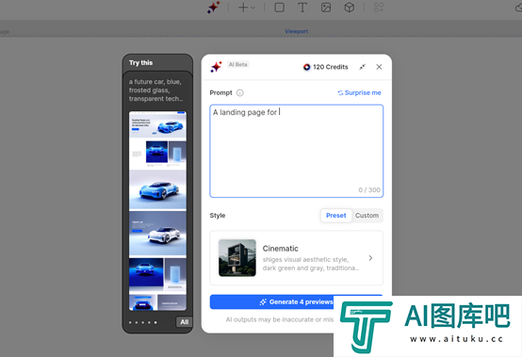Focus the prompt text area
Screen dimensions: 522x357
point(296,151)
